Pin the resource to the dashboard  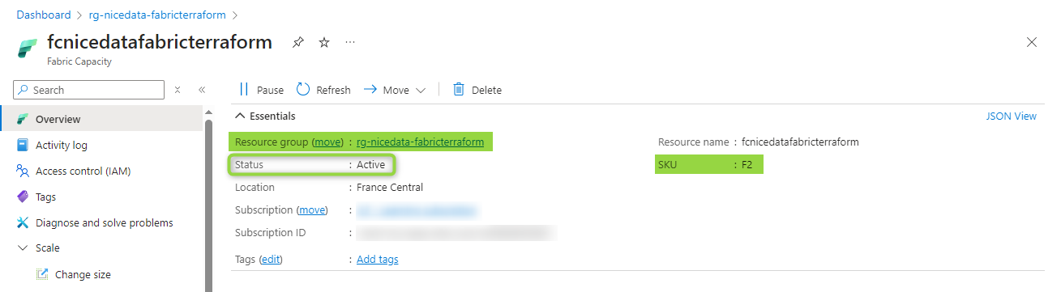(298, 42)
